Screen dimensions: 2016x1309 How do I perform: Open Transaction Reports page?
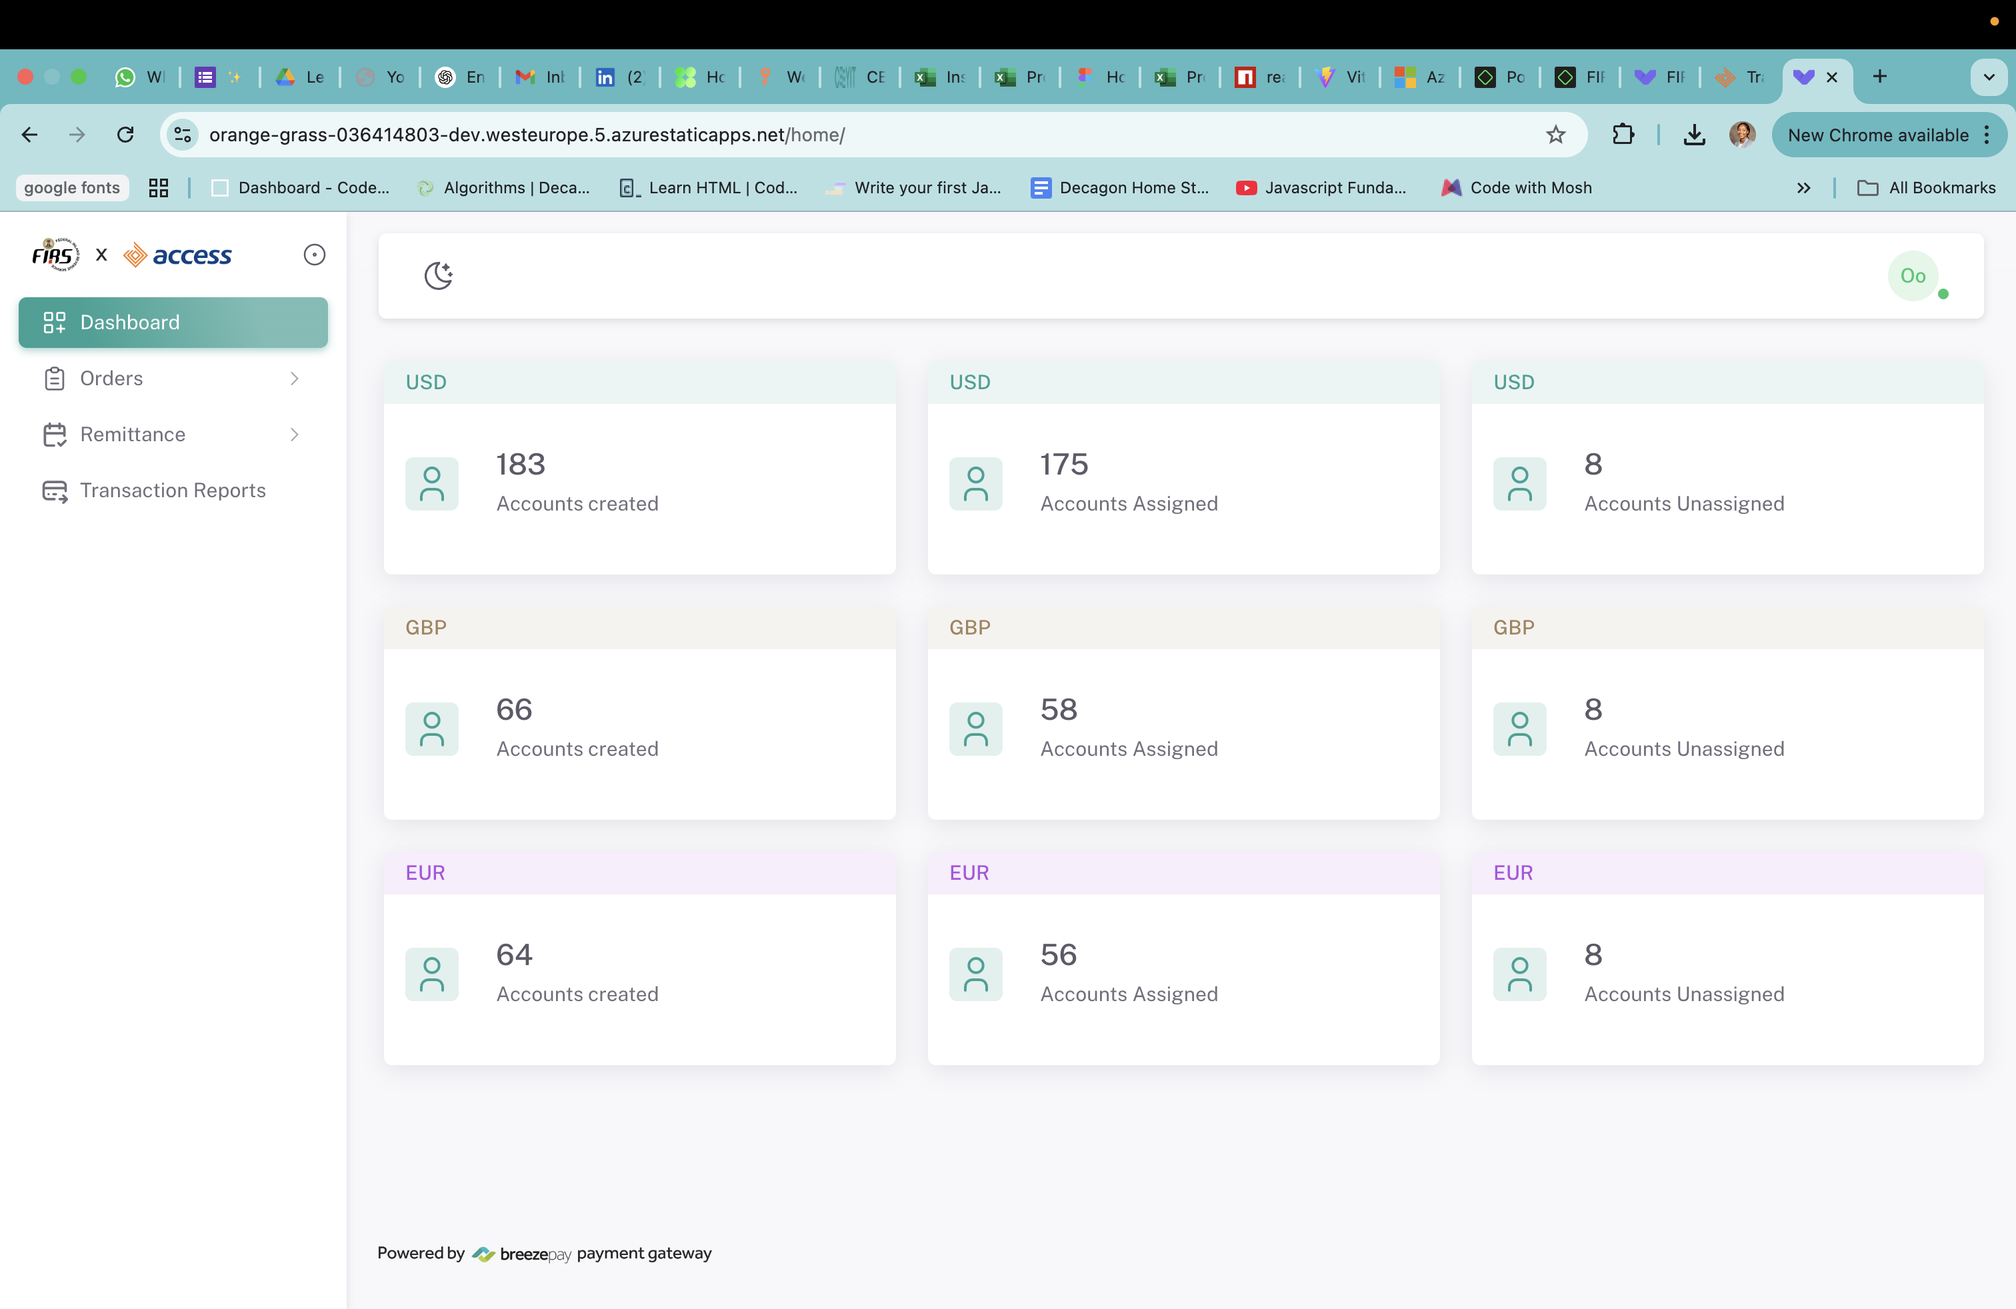(173, 491)
